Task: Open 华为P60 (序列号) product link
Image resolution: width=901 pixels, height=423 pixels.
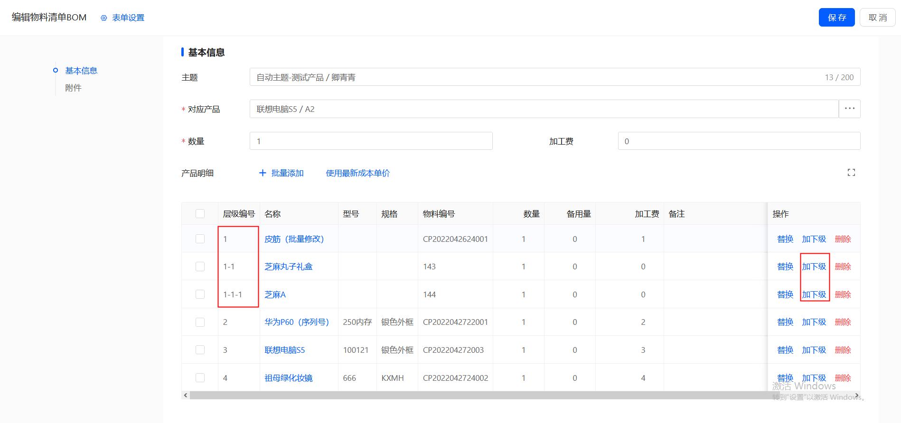Action: click(297, 322)
